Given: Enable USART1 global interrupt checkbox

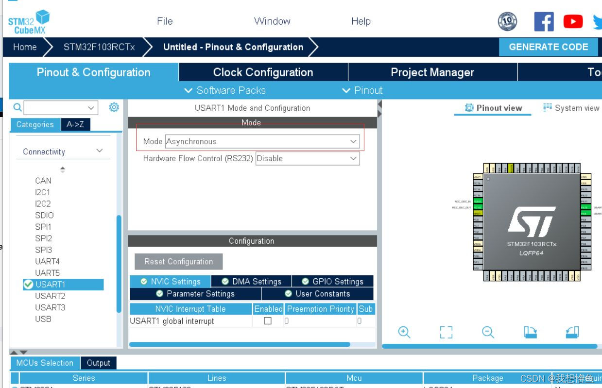Looking at the screenshot, I should tap(267, 321).
